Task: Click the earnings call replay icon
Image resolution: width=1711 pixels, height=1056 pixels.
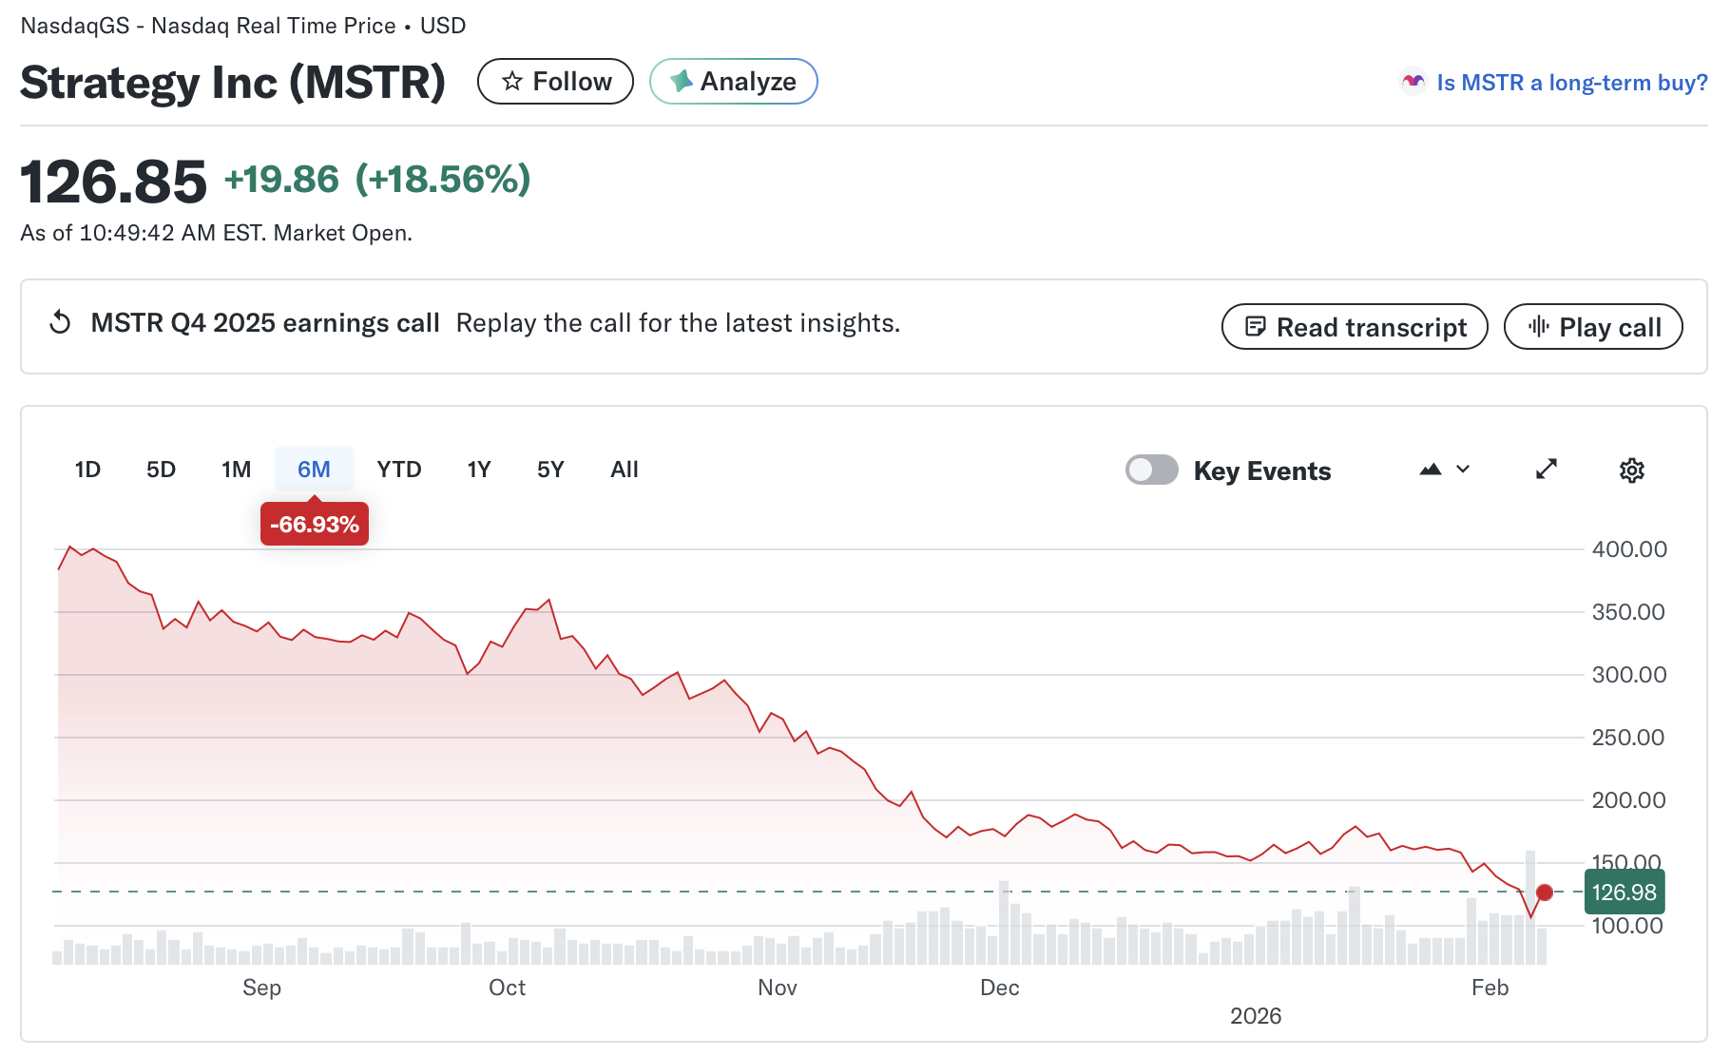Action: coord(59,323)
